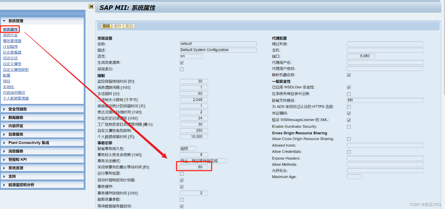
Task: Click the 语言 field containing en
Action: (191, 56)
